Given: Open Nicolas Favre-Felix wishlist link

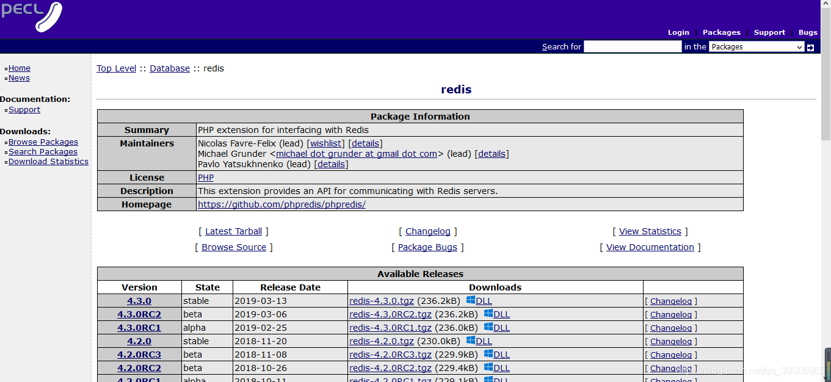Looking at the screenshot, I should pos(327,143).
